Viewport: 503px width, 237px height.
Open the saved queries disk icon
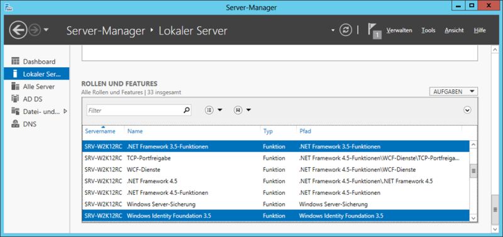coord(238,110)
